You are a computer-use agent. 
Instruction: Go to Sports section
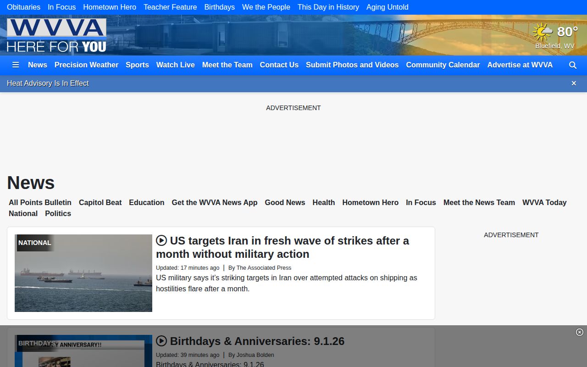point(137,65)
